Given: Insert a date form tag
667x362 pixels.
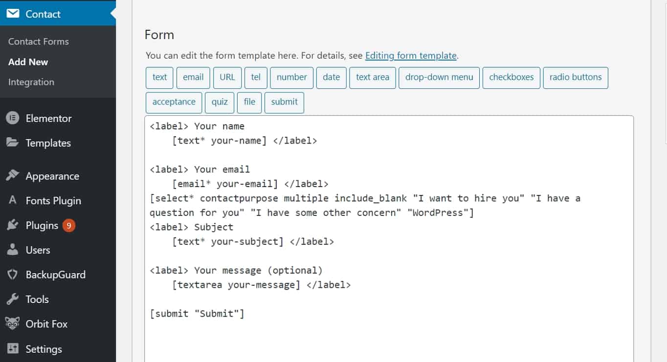Looking at the screenshot, I should (332, 78).
